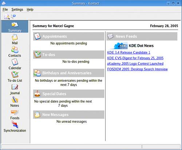Image resolution: width=182 pixels, height=150 pixels.
Task: Click the New Message toolbar icon
Action: click(x=6, y=16)
